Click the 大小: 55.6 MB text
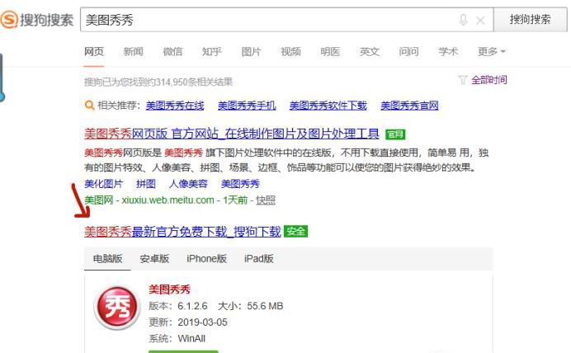The image size is (571, 353). point(251,306)
